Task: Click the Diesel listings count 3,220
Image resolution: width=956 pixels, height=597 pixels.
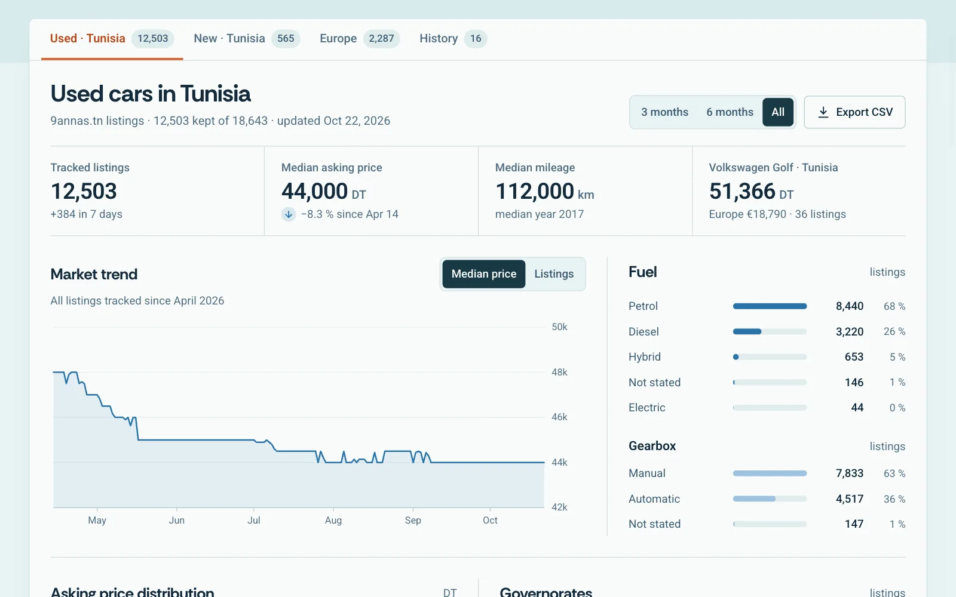Action: pos(849,331)
